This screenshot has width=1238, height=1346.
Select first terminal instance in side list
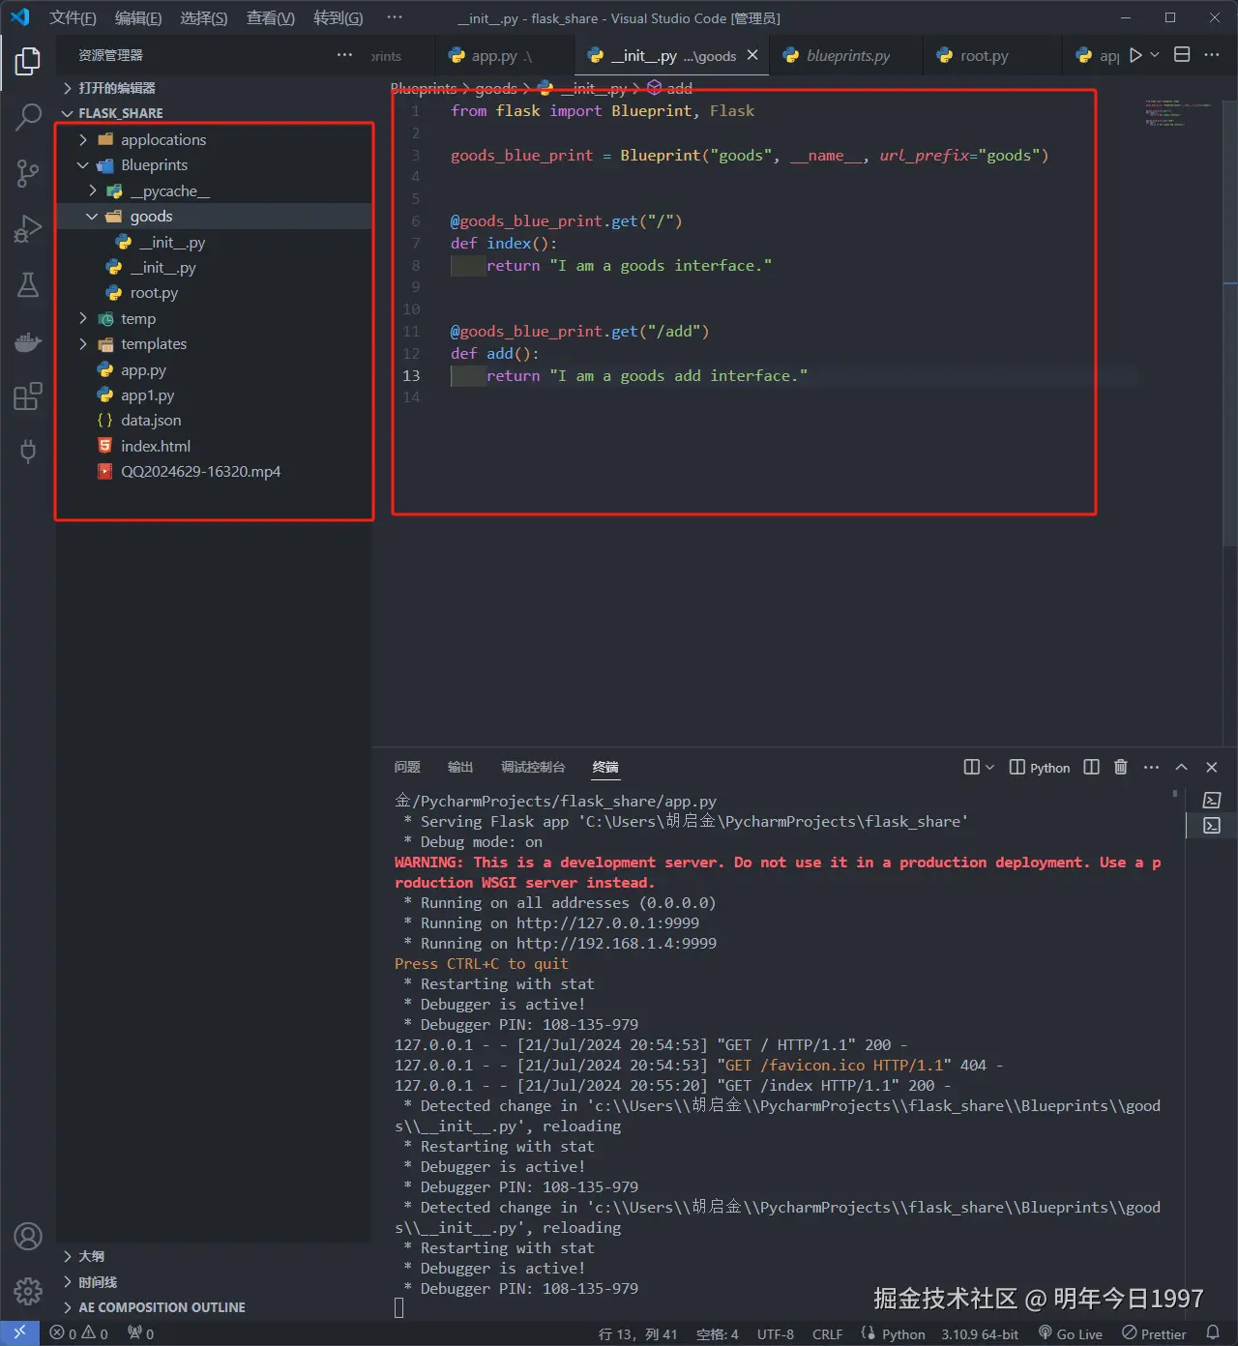(1212, 801)
